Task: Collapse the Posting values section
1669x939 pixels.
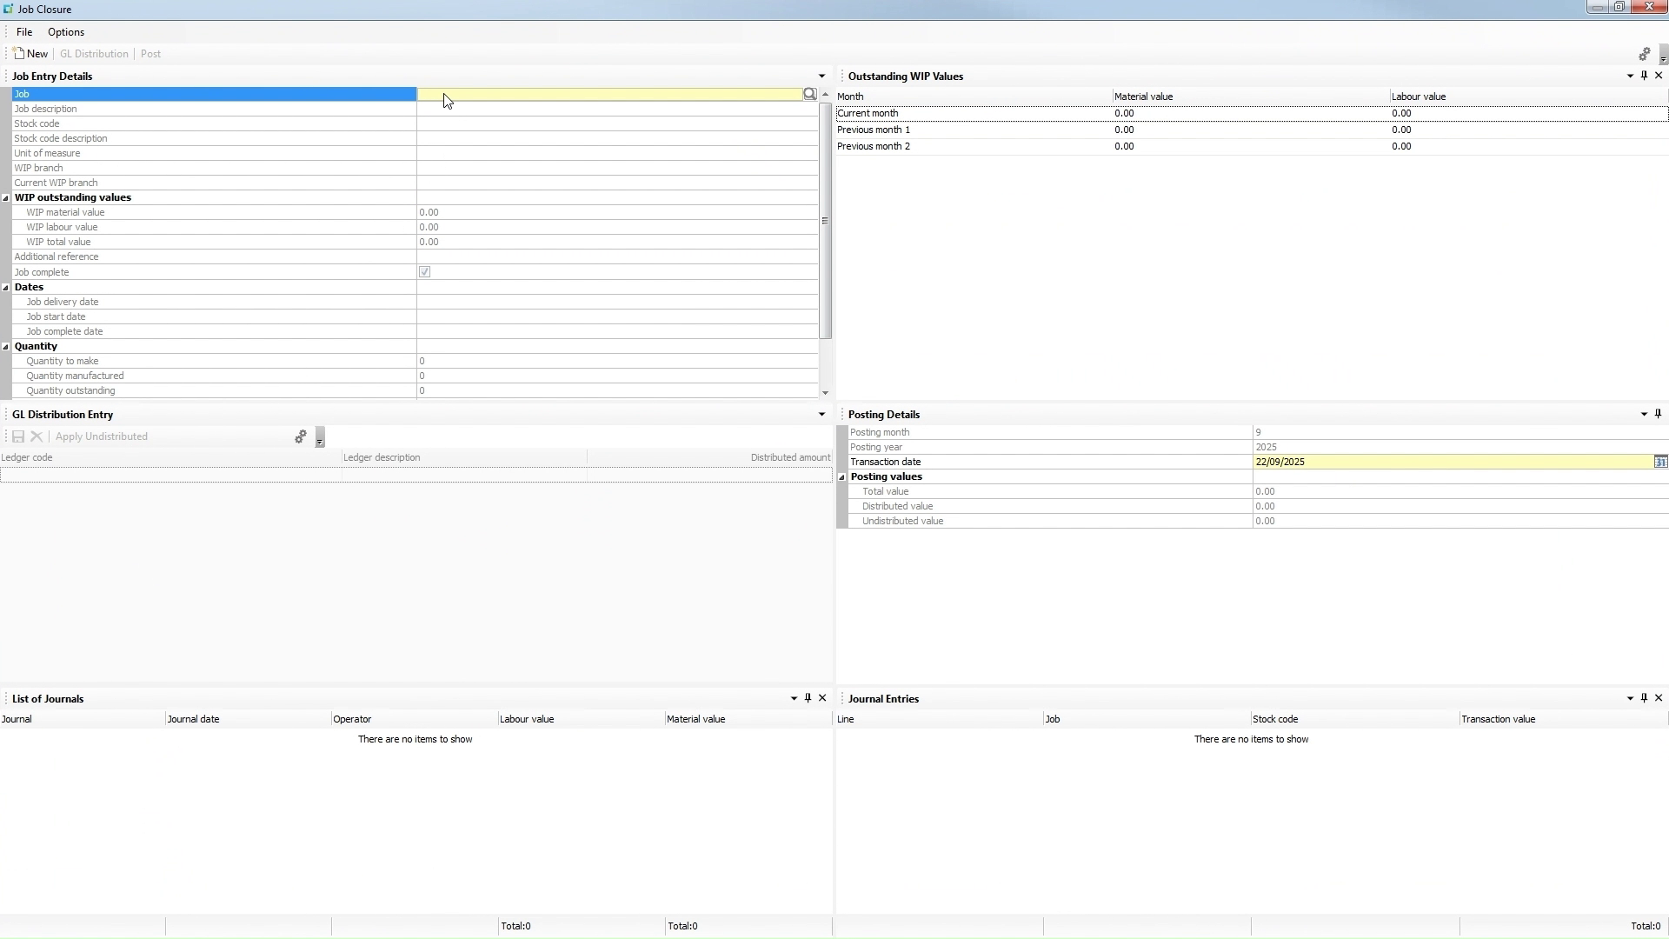Action: [842, 476]
